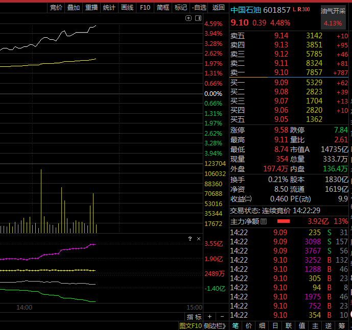Select 买一 bid price 9.09
The width and height of the screenshot is (352, 330).
(x=281, y=83)
